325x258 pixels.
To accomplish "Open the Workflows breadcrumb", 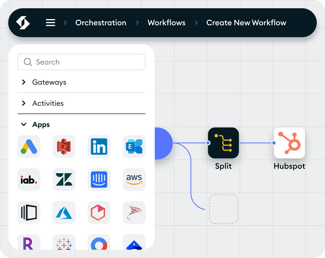I will click(167, 23).
